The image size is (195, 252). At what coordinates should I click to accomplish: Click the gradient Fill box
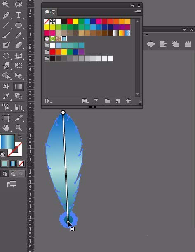pos(7,142)
